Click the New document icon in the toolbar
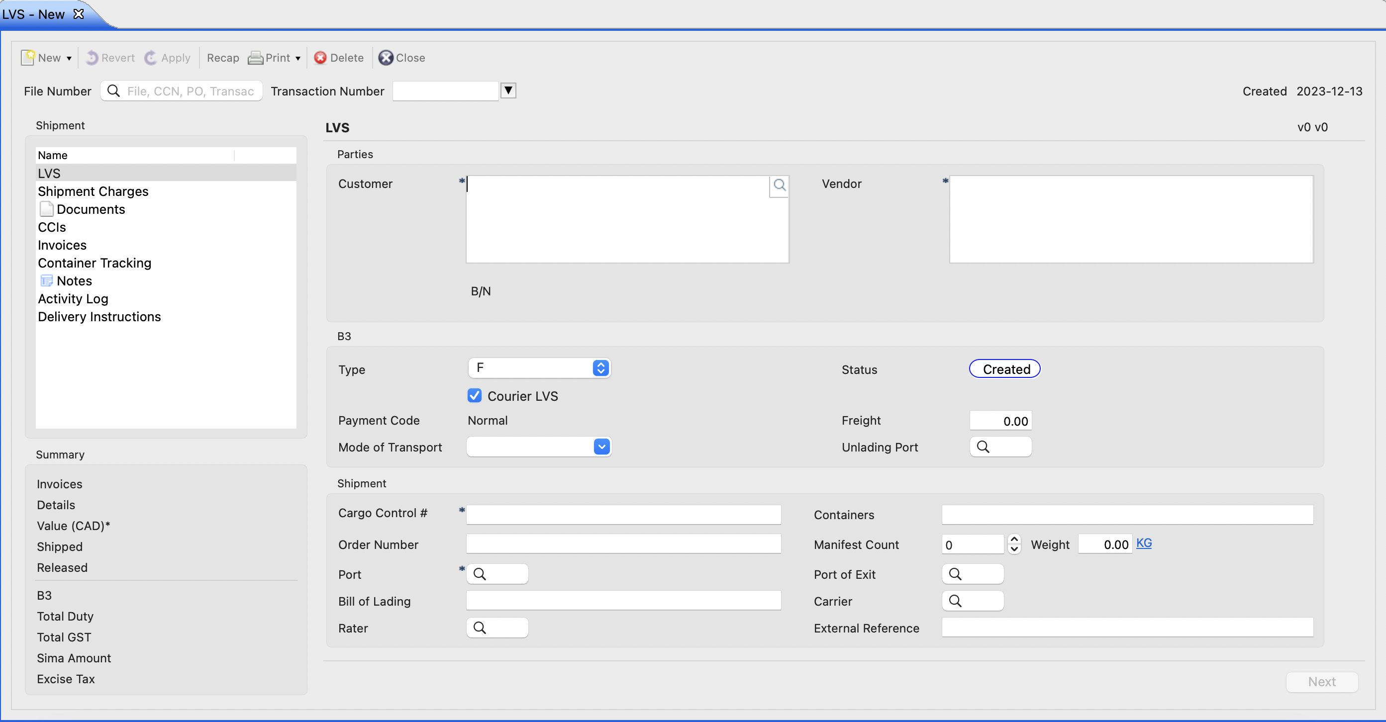The width and height of the screenshot is (1386, 722). click(28, 58)
